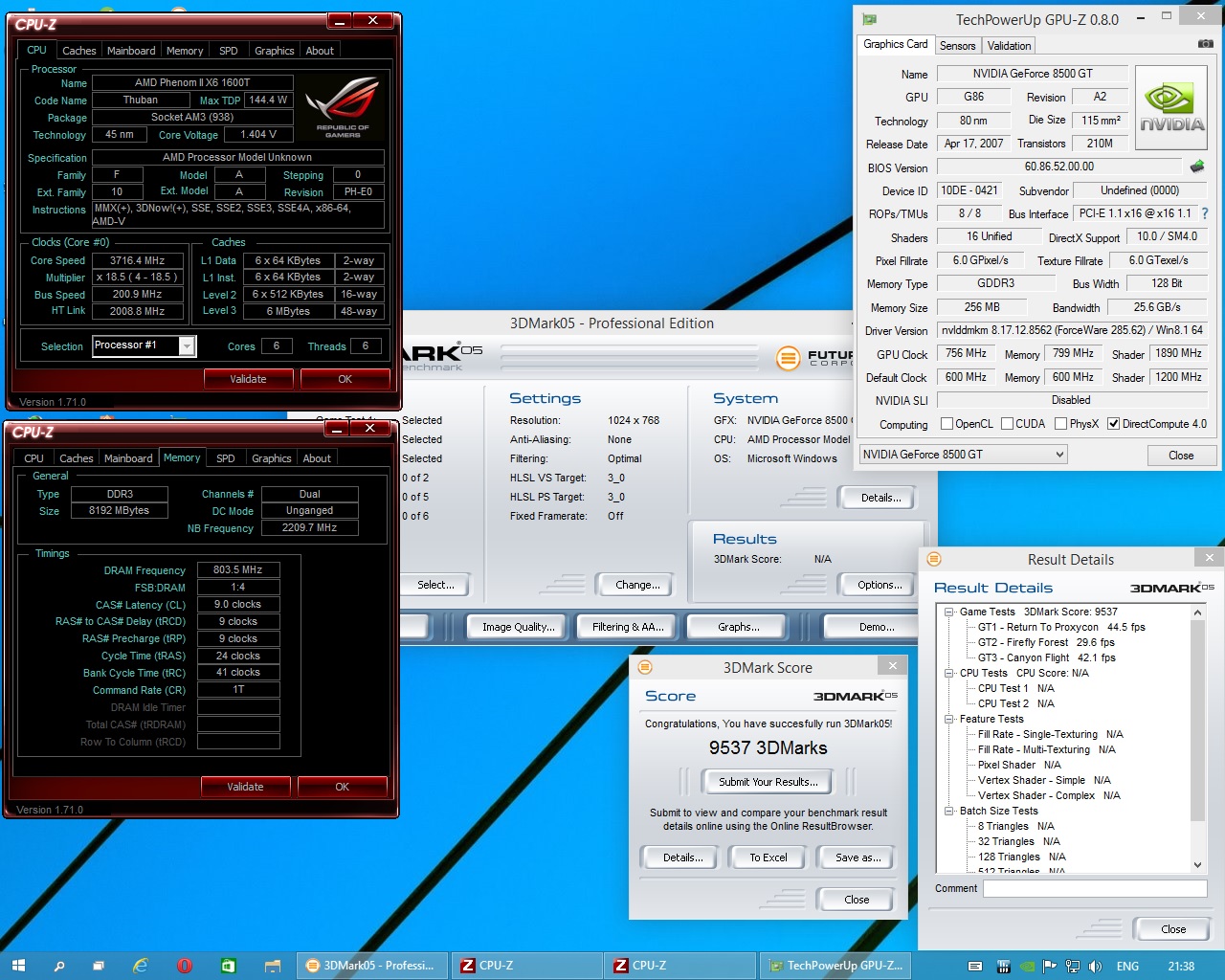Collapse the Batch Size Tests tree node

point(948,811)
